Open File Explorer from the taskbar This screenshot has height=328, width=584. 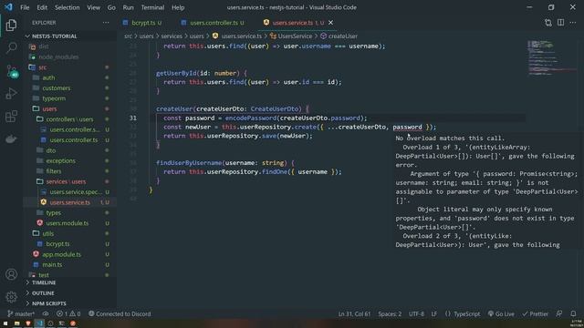(x=16, y=323)
